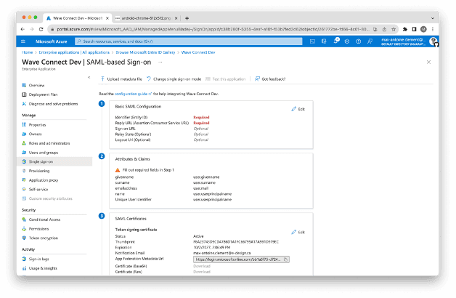Image resolution: width=456 pixels, height=298 pixels.
Task: Open the Overview page in the sidebar
Action: tap(36, 86)
